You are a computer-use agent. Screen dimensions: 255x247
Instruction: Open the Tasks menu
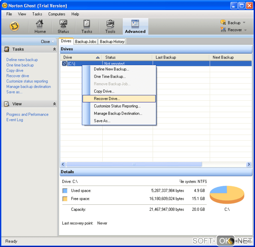37,14
